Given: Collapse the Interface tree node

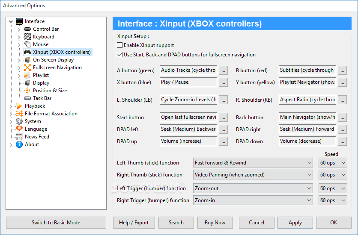Looking at the screenshot, I should point(11,22).
